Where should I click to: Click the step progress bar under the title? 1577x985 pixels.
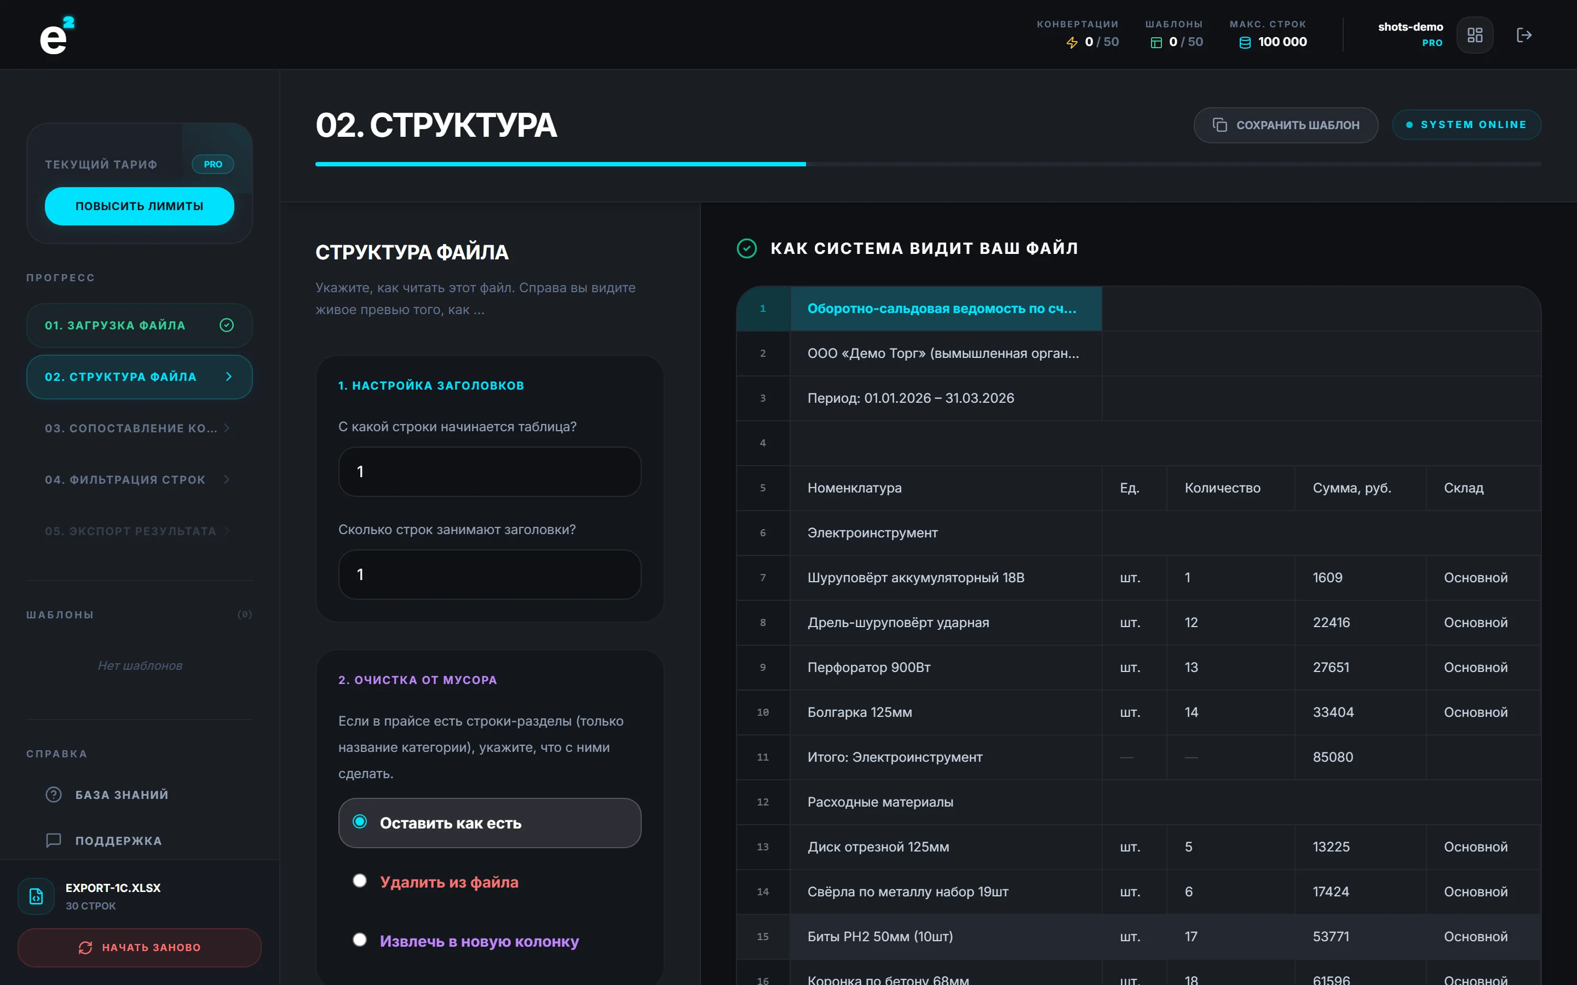pos(928,164)
